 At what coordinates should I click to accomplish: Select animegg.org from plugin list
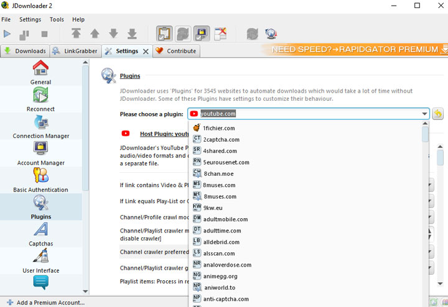coord(305,277)
